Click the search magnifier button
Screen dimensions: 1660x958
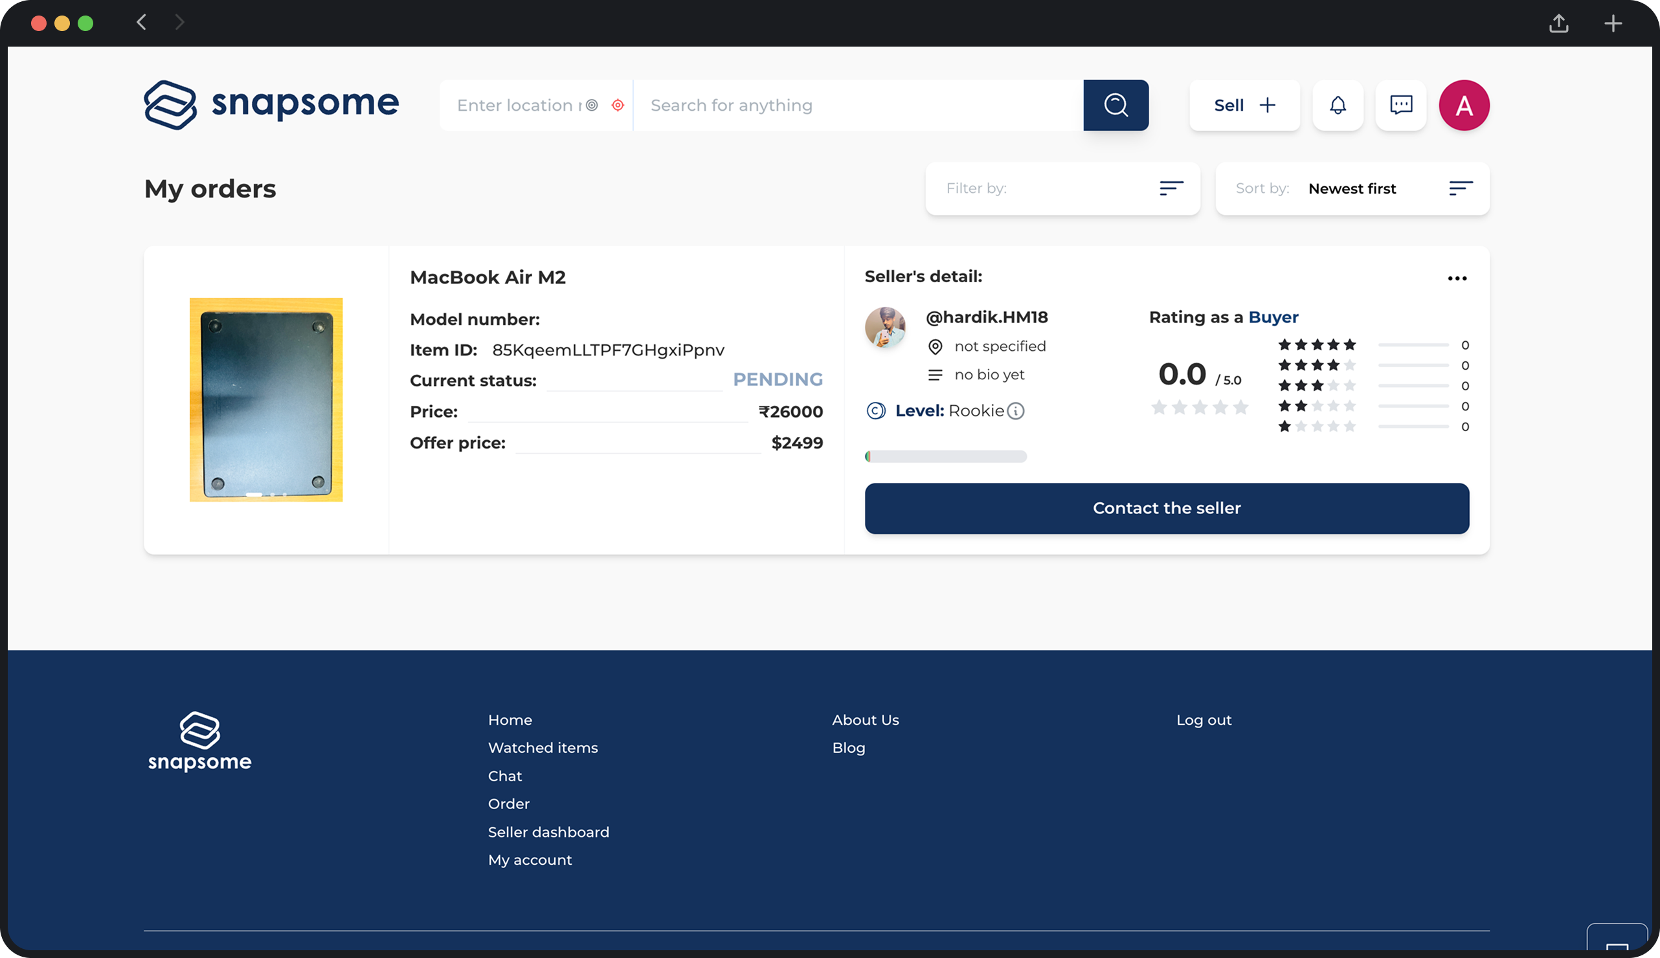coord(1116,106)
